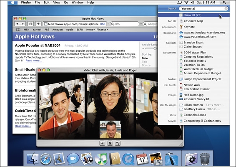Open the File menu
Screen dimensions: 236x167
(38, 3)
